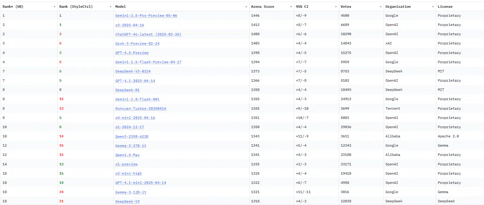
Task: Select the Arena Score 1373 cell
Action: pyautogui.click(x=255, y=71)
